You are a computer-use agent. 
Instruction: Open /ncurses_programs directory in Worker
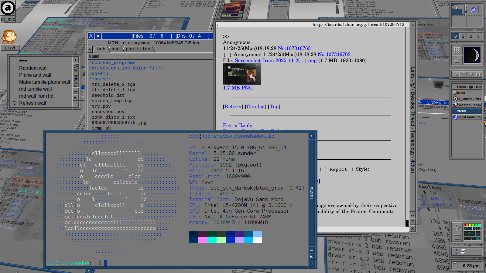coord(112,63)
